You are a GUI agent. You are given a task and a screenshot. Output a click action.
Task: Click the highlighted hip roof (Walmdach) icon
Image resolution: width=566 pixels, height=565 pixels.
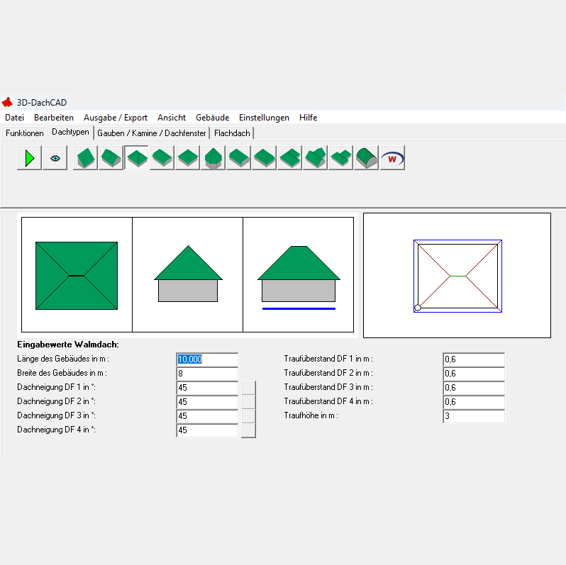pyautogui.click(x=136, y=158)
